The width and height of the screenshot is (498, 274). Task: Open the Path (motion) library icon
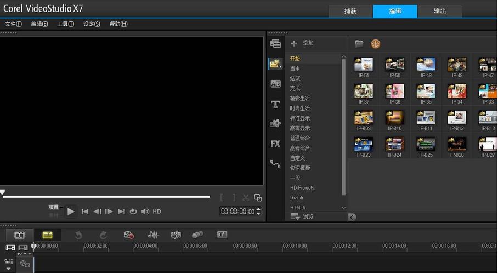pyautogui.click(x=275, y=163)
